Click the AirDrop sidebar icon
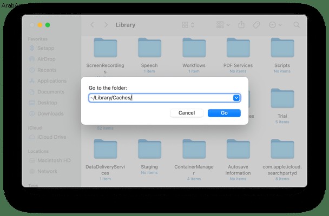The image size is (329, 216). 32,59
